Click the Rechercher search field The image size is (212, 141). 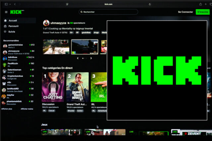point(108,12)
